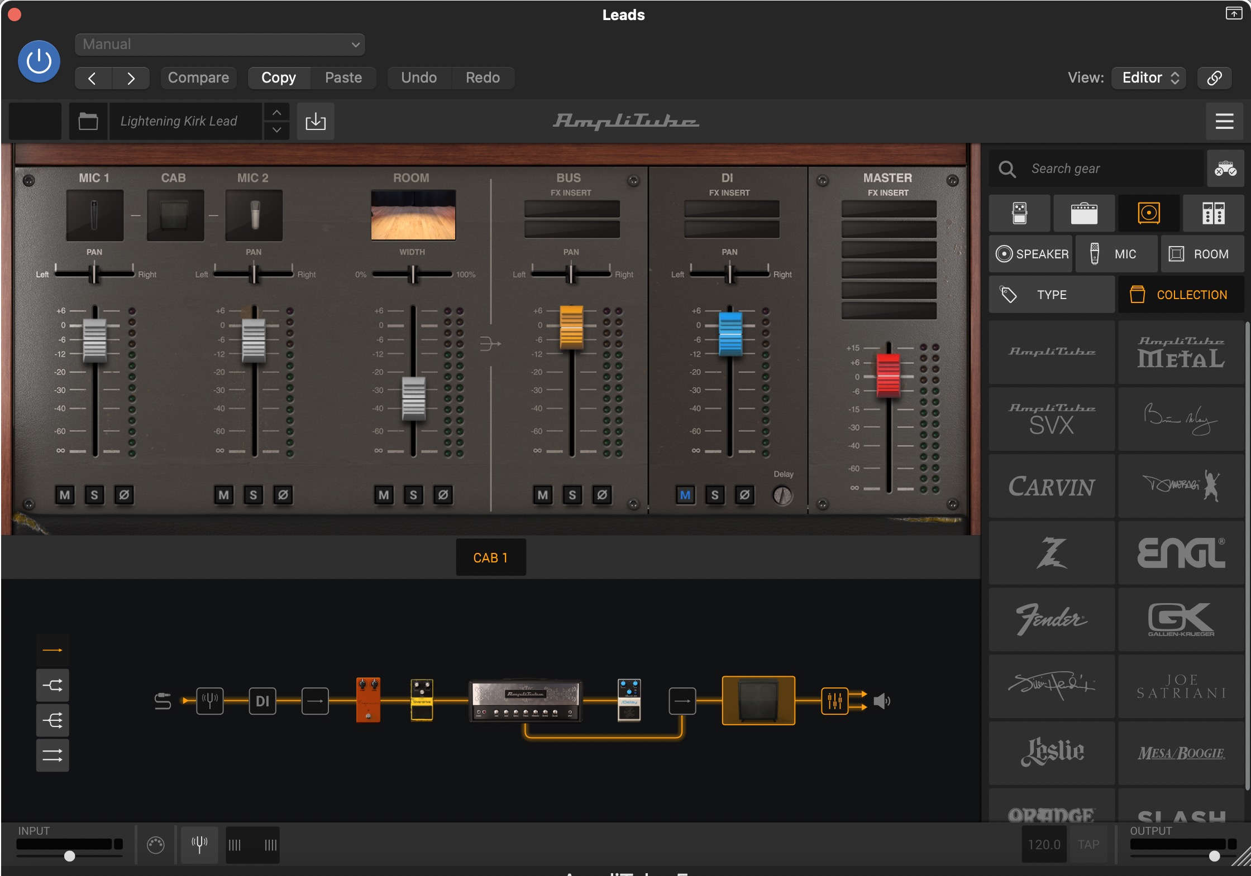
Task: Click the Undo button
Action: tap(419, 78)
